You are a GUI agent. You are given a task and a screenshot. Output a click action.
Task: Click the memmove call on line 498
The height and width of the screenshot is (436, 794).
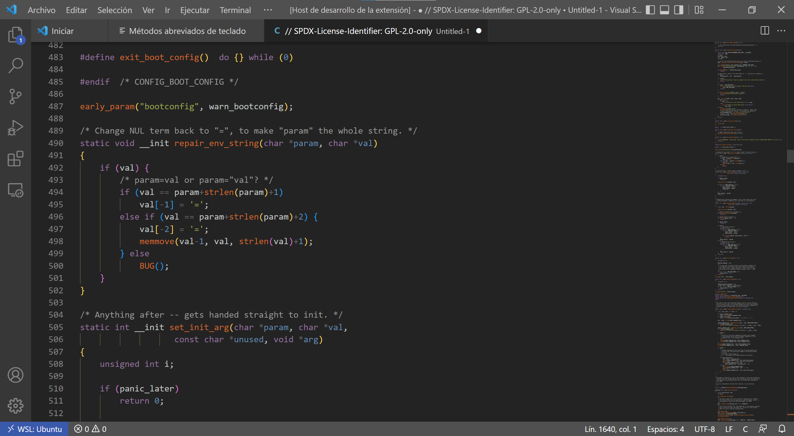tap(157, 241)
